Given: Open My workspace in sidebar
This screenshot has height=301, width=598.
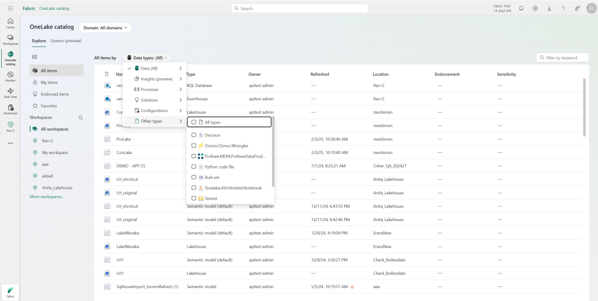Looking at the screenshot, I should click(x=57, y=152).
